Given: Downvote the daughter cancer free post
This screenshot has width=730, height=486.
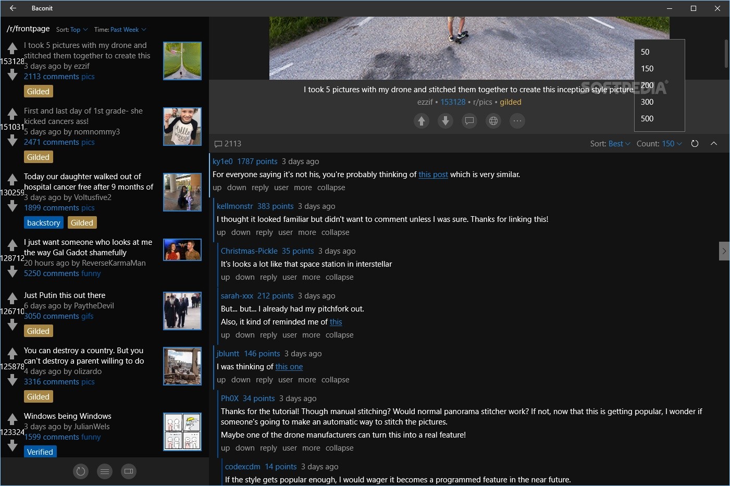Looking at the screenshot, I should coord(13,206).
